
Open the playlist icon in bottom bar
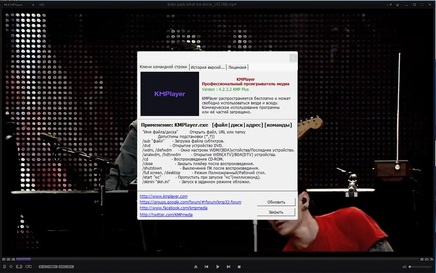(x=4, y=267)
